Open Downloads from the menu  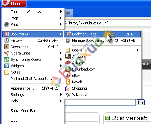(x=33, y=47)
